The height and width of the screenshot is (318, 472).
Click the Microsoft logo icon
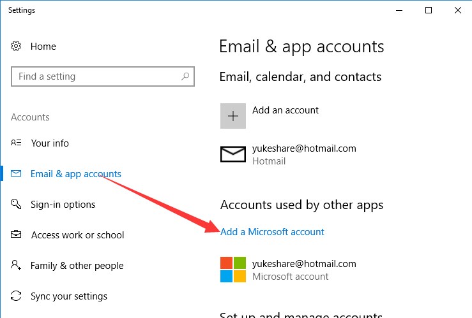coord(233,270)
